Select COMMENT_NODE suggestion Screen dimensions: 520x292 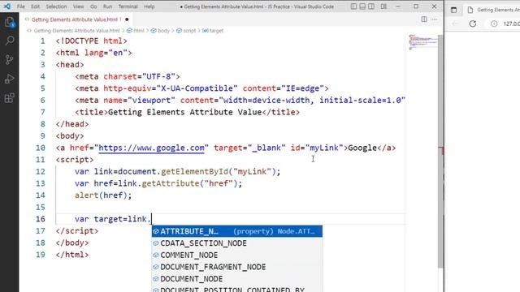click(237, 255)
